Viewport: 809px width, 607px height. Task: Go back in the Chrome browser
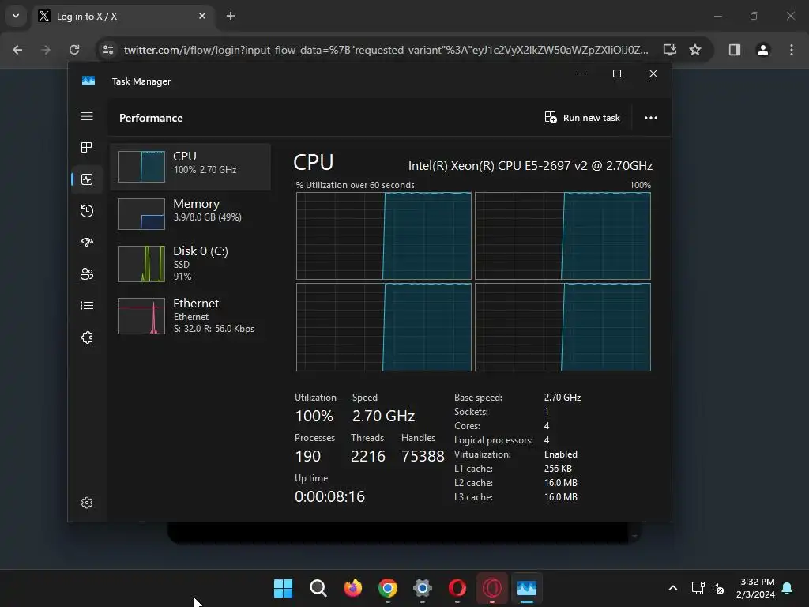[17, 50]
